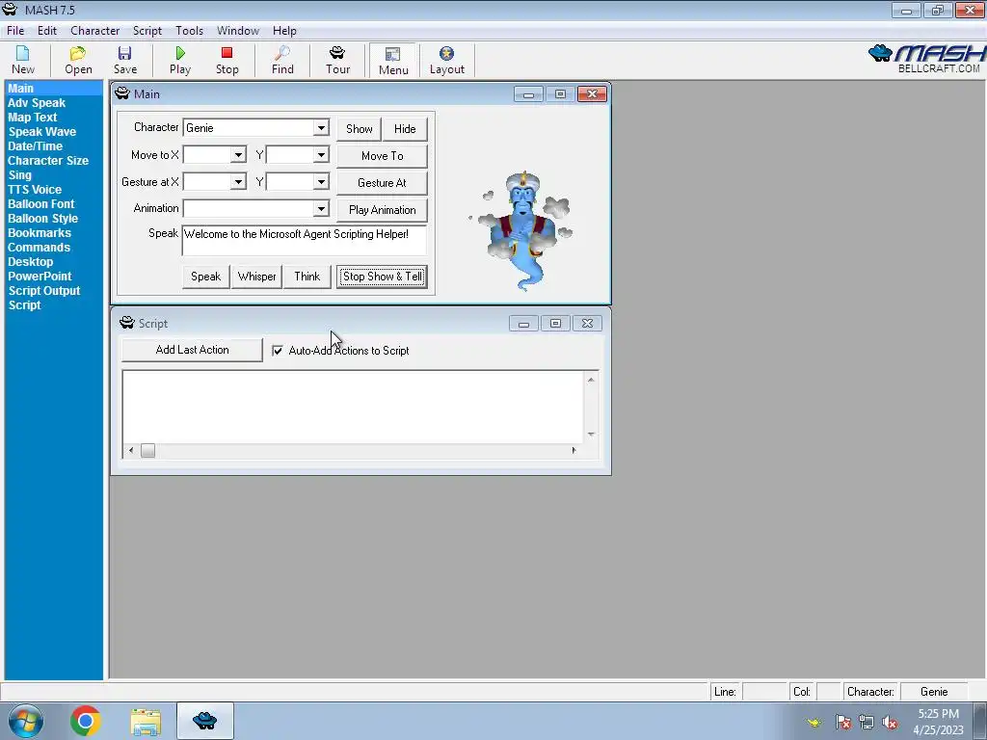The width and height of the screenshot is (987, 740).
Task: Click the network tray icon
Action: click(x=867, y=723)
